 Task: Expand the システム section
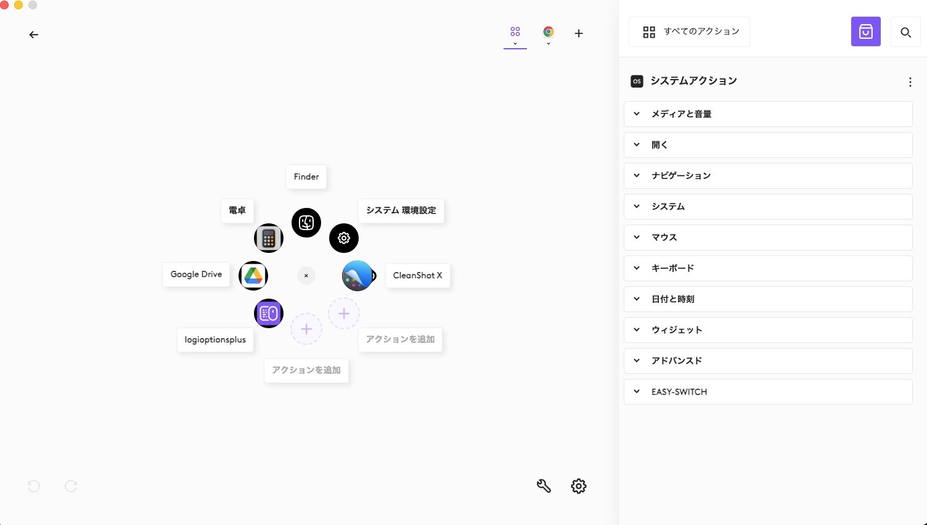(768, 207)
